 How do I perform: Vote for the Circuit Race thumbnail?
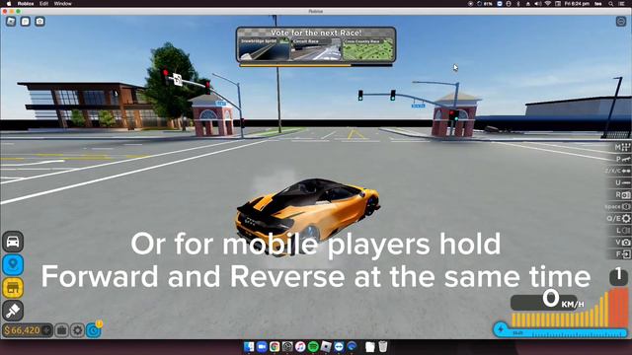click(316, 49)
